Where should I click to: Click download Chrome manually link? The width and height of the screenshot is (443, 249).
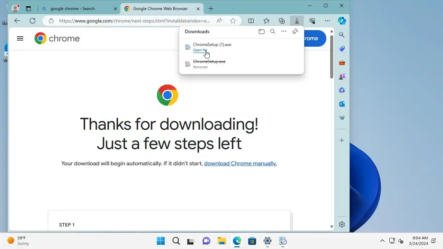point(241,164)
